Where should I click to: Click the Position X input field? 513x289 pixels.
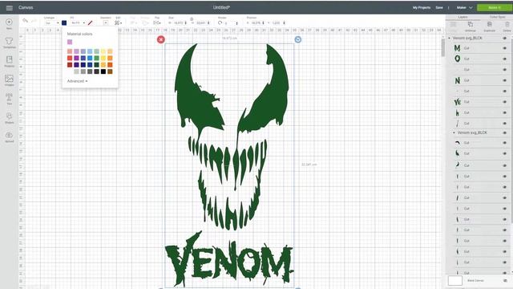(257, 23)
